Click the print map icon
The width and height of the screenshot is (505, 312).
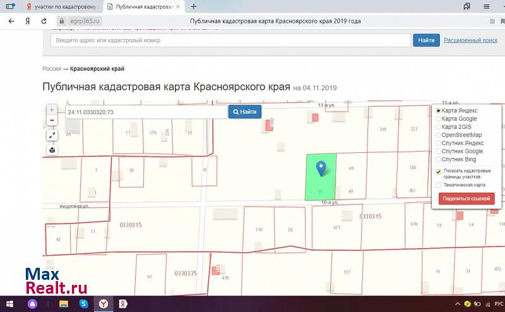pyautogui.click(x=52, y=150)
